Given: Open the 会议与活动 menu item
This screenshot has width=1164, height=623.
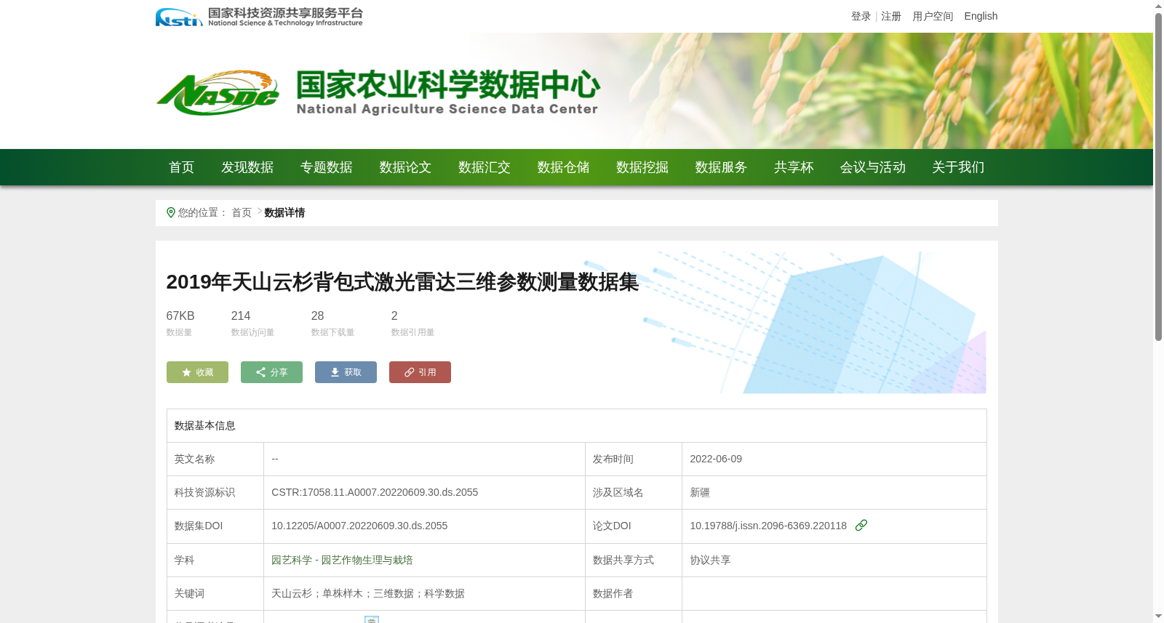Looking at the screenshot, I should pyautogui.click(x=873, y=167).
